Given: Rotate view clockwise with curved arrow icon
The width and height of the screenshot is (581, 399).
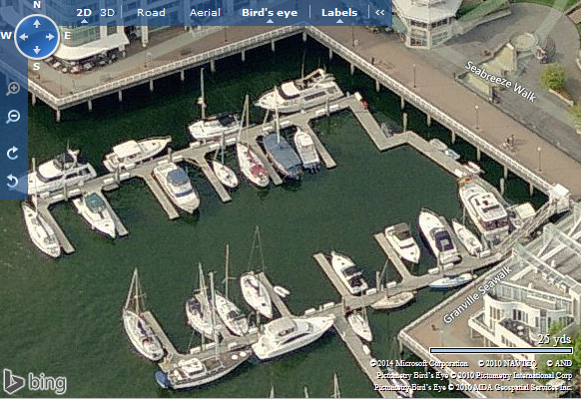Looking at the screenshot, I should pyautogui.click(x=12, y=153).
